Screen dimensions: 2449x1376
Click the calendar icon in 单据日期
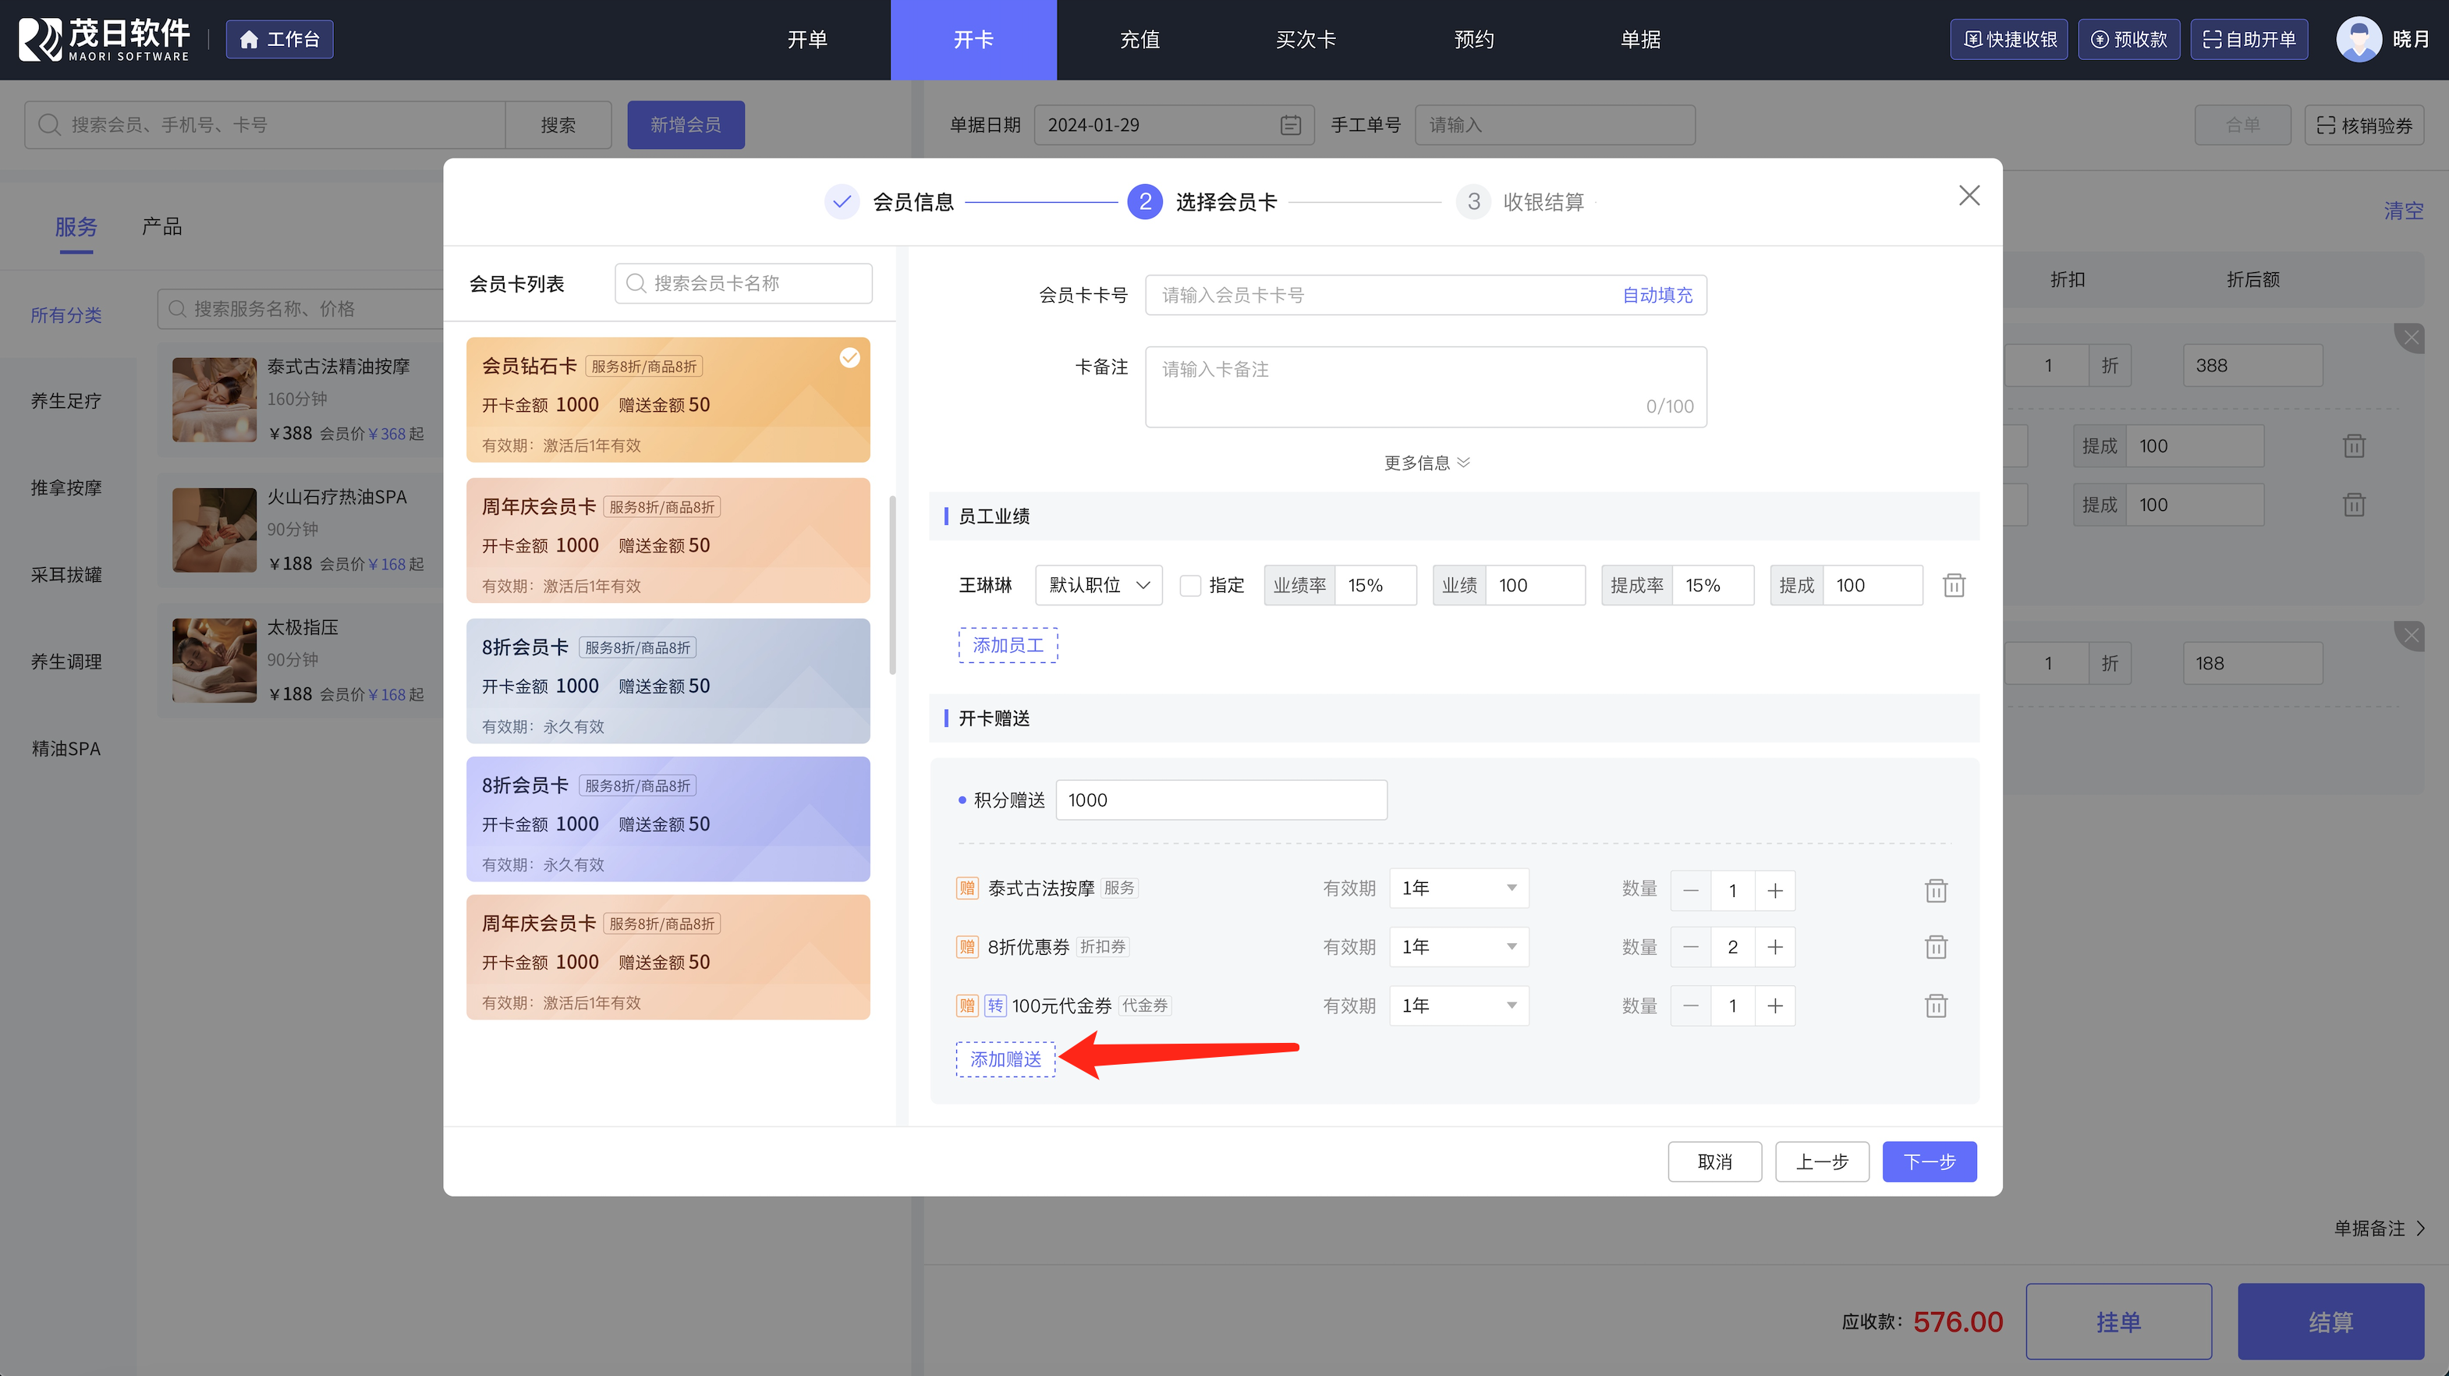point(1290,125)
